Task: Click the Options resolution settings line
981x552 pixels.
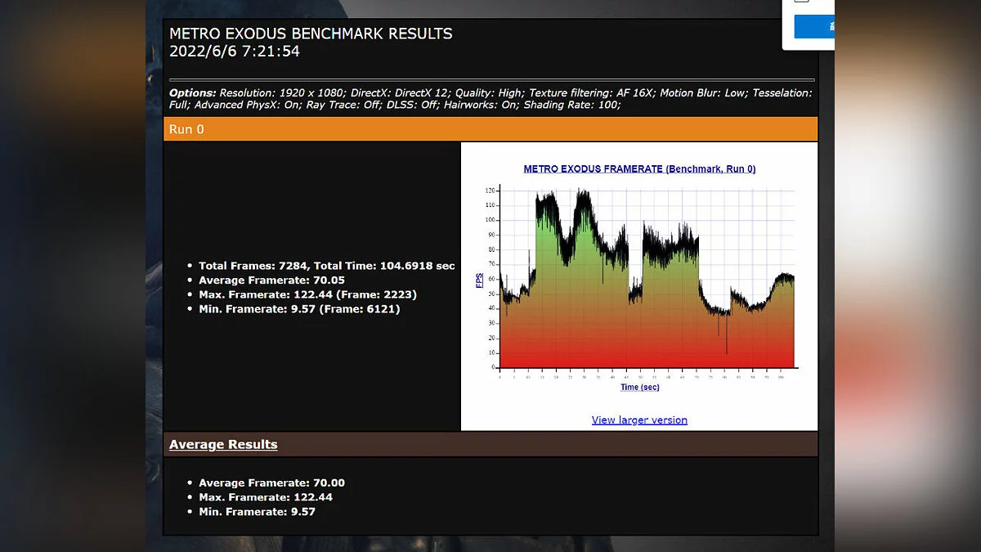Action: (x=490, y=99)
